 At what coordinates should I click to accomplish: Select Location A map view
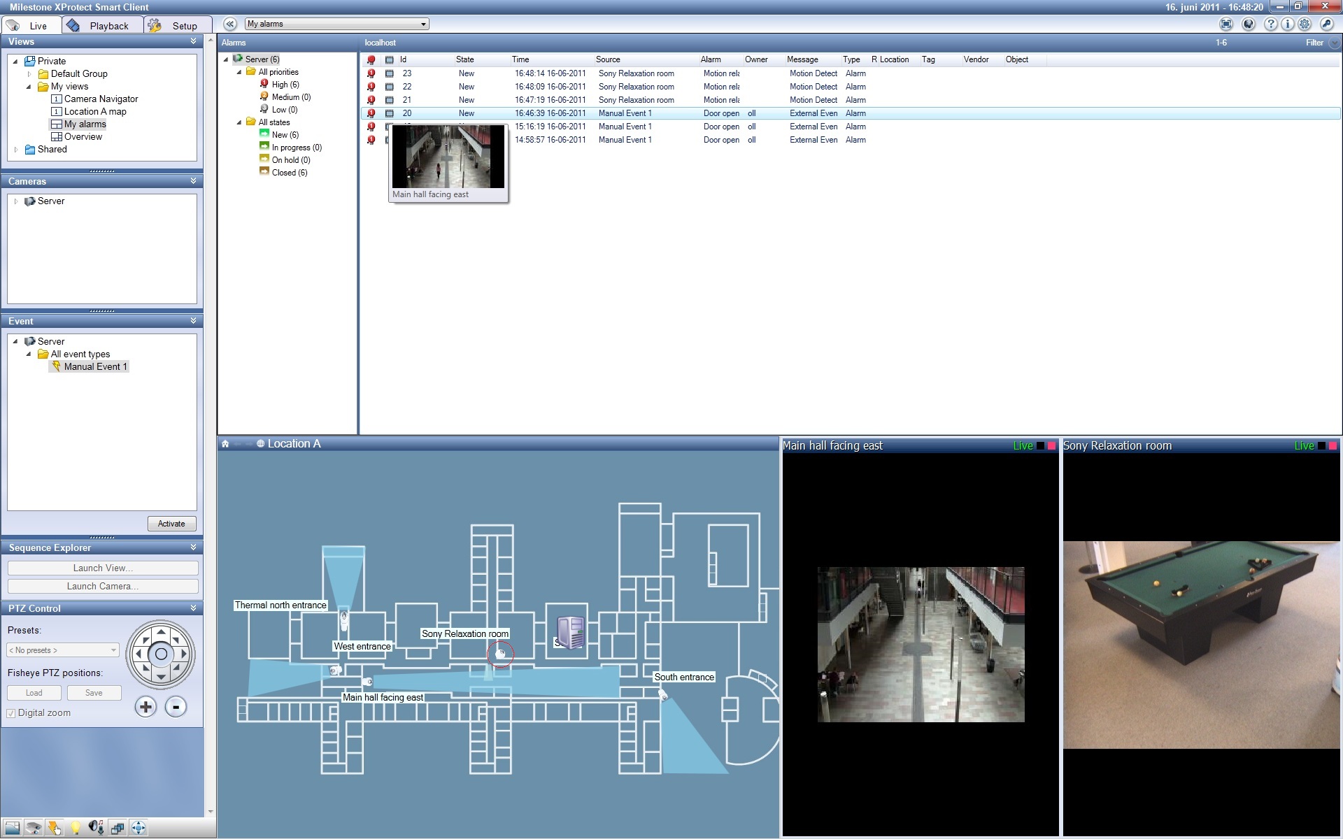tap(95, 112)
